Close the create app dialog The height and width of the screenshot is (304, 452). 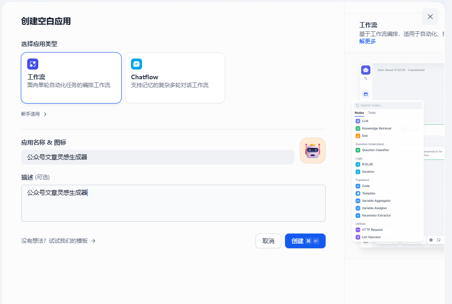click(430, 17)
